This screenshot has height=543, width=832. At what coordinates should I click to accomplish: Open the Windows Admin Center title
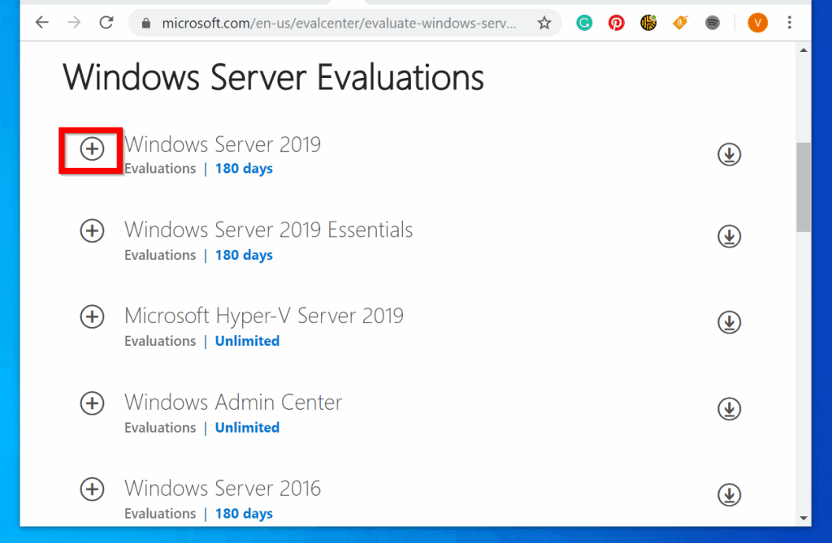tap(233, 402)
